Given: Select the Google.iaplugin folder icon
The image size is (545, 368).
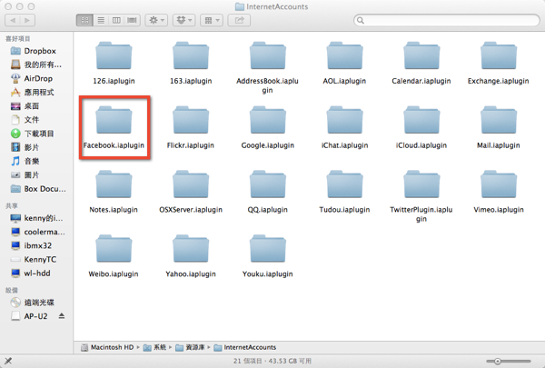Looking at the screenshot, I should point(268,120).
